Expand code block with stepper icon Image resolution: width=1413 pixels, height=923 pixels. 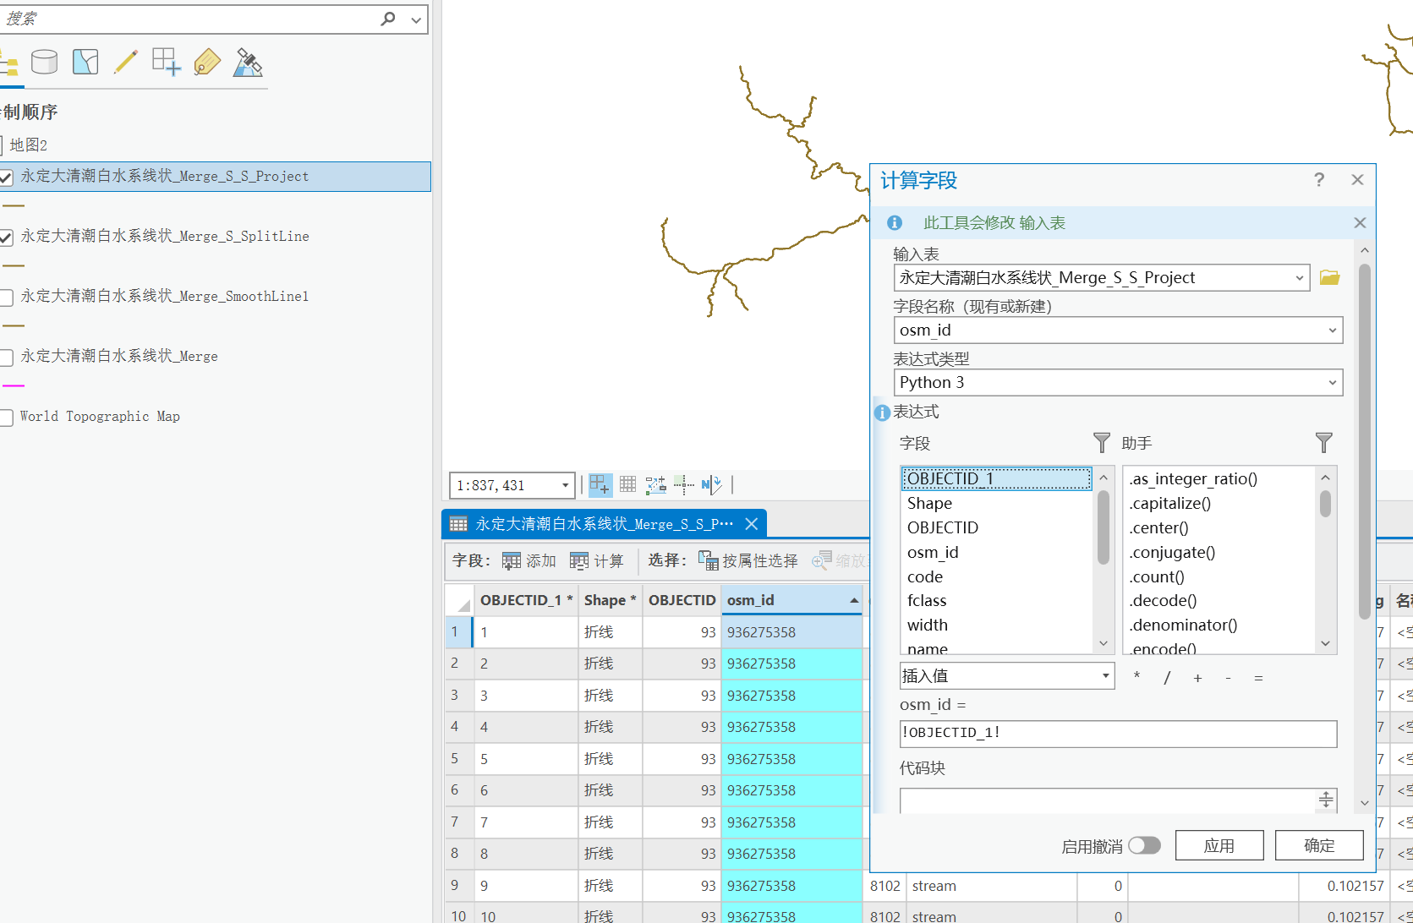[1326, 799]
